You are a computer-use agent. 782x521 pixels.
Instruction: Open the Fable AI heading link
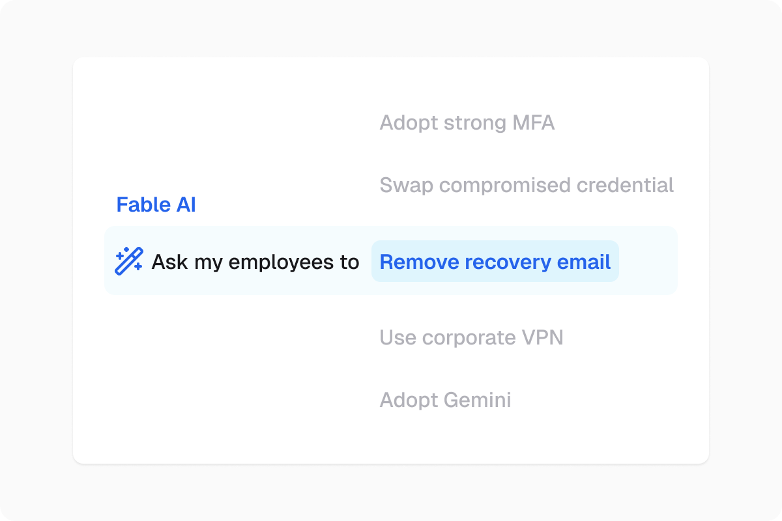pyautogui.click(x=156, y=204)
